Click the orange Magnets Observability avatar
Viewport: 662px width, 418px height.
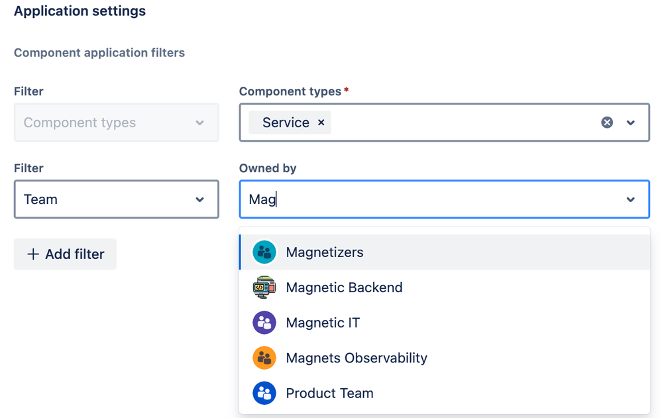tap(264, 358)
